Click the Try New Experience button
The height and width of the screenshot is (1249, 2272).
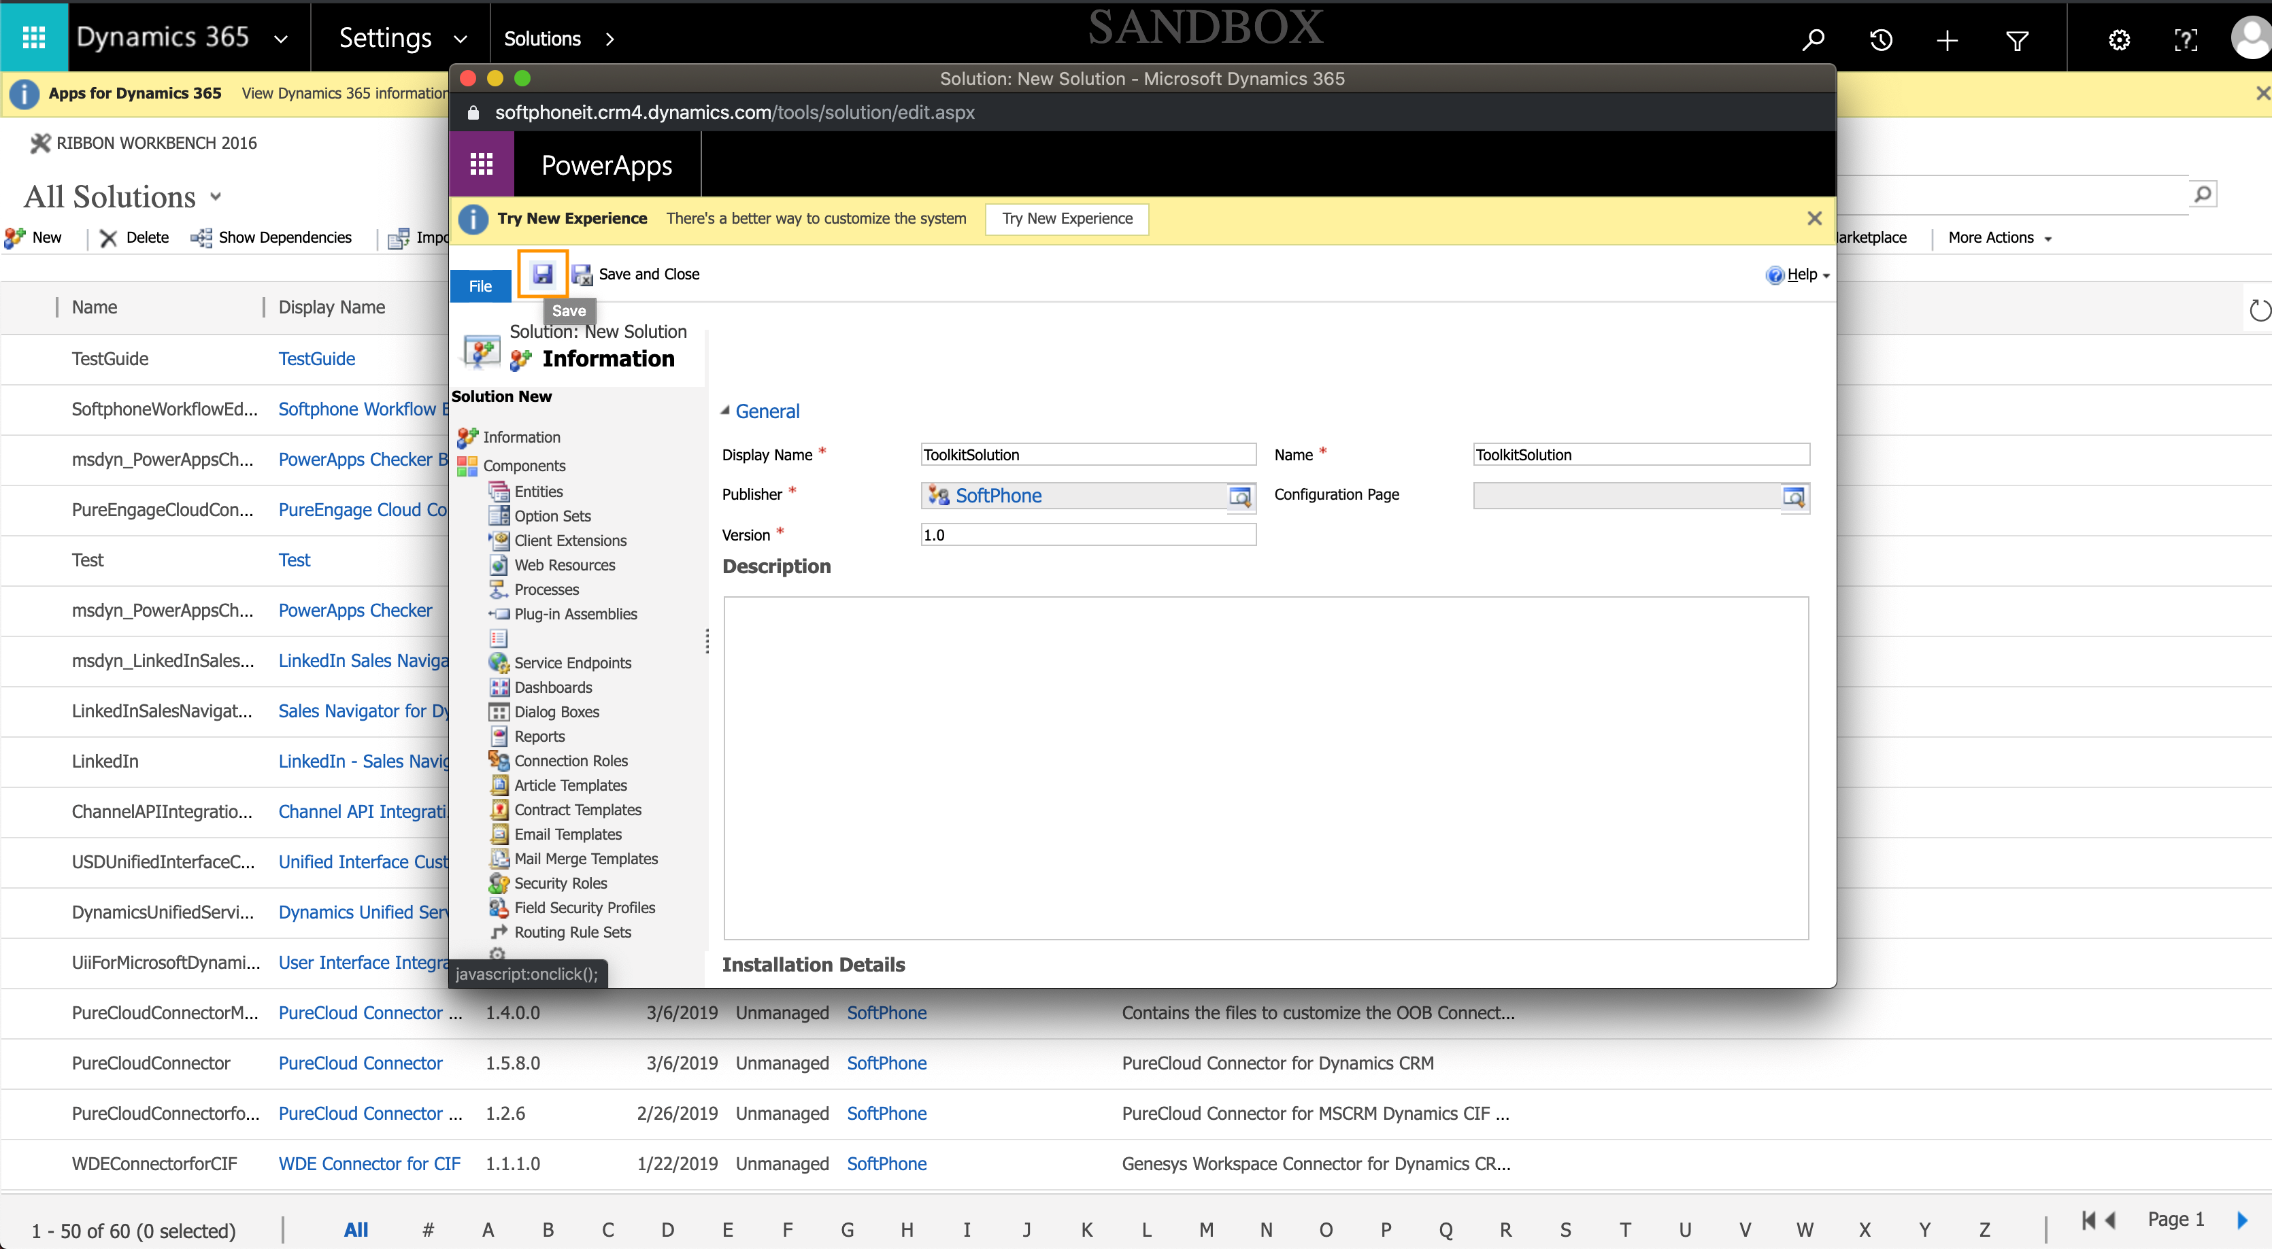pos(1067,219)
